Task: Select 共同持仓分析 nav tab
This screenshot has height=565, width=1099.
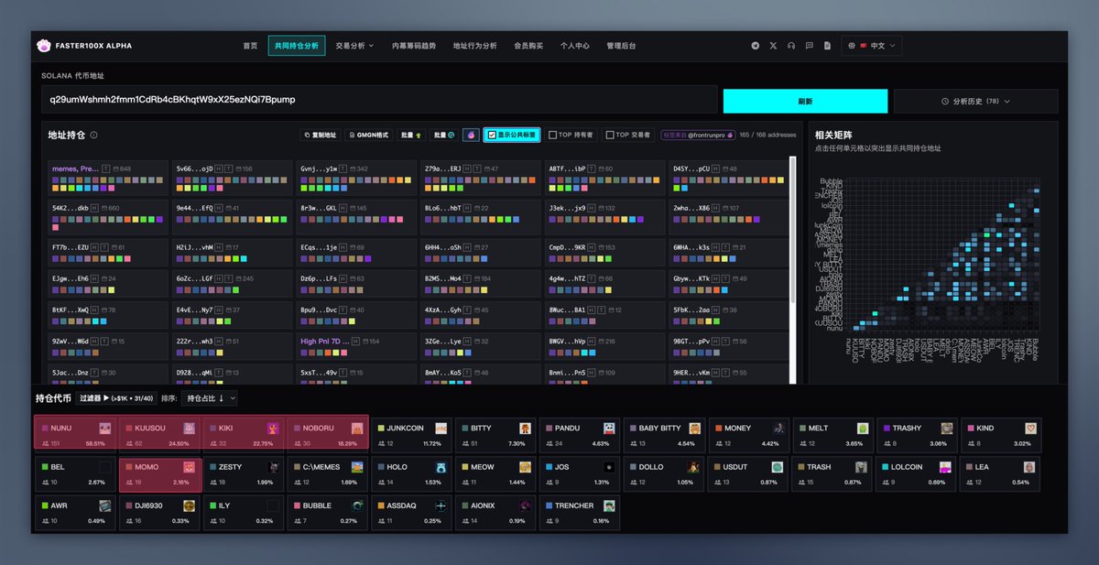Action: [x=297, y=45]
